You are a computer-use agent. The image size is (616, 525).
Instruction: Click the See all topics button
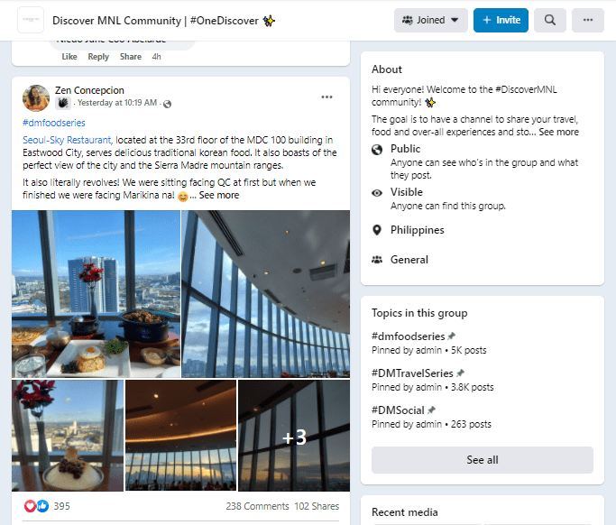(x=483, y=460)
